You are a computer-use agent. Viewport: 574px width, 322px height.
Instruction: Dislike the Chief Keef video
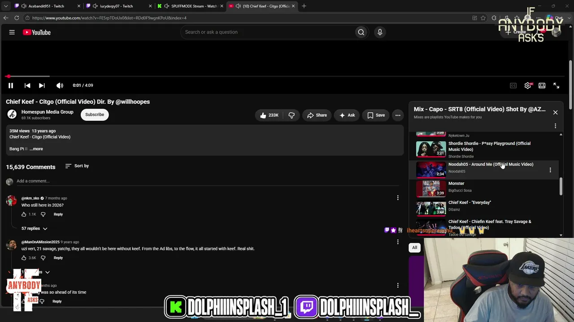click(x=291, y=115)
